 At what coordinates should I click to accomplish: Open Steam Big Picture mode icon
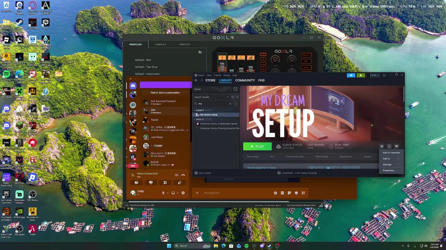(384, 75)
